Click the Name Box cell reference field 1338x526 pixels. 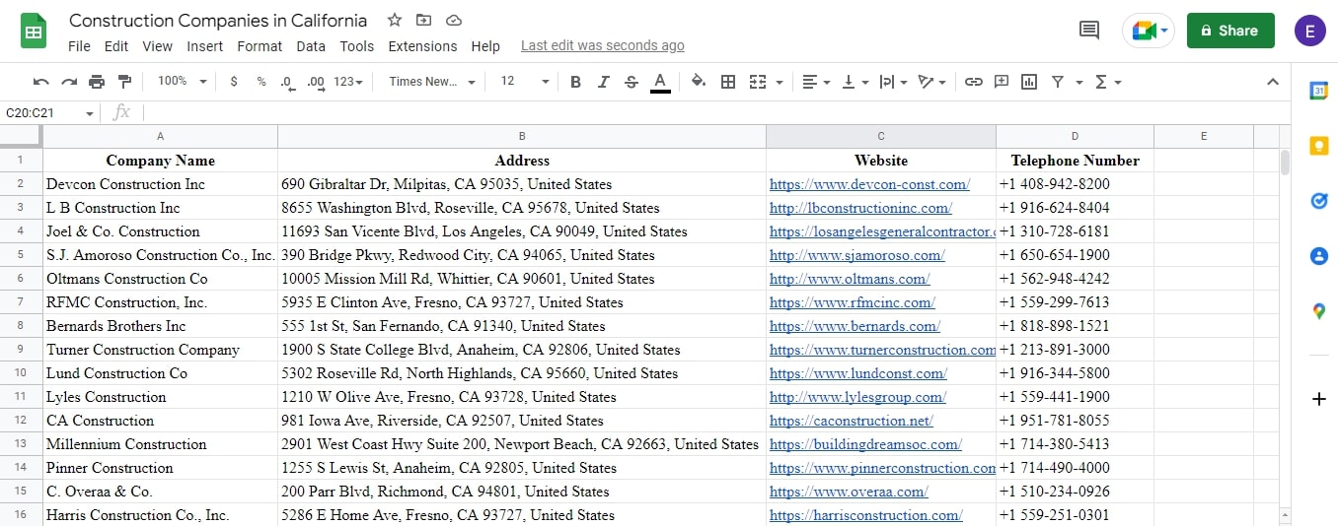tap(49, 113)
